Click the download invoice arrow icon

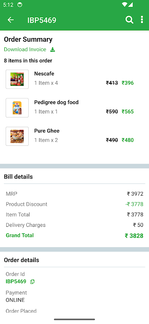[53, 49]
